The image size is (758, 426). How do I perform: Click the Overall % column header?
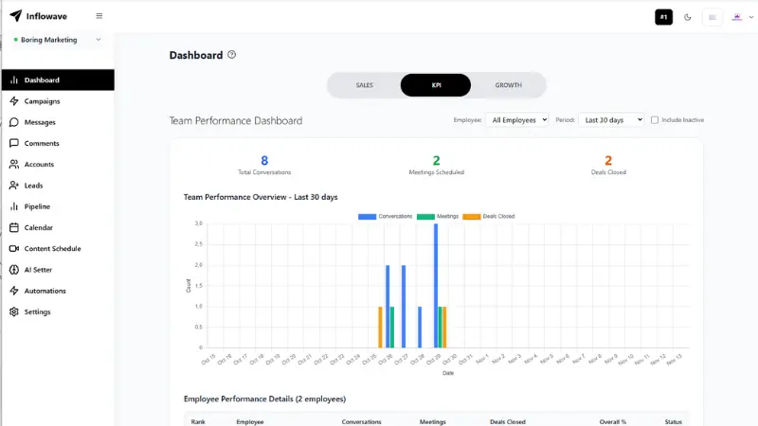coord(612,421)
